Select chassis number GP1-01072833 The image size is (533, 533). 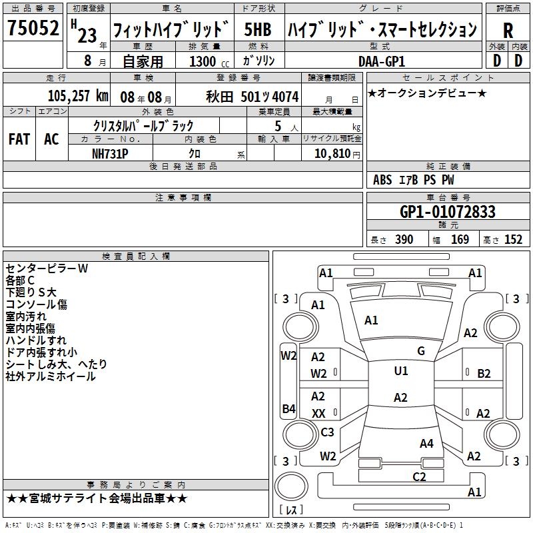click(448, 212)
